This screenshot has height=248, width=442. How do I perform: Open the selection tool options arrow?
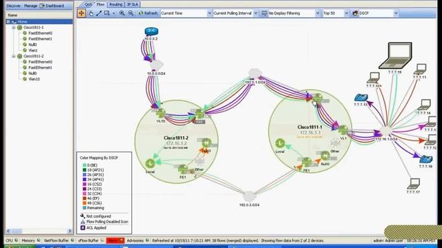pos(113,13)
